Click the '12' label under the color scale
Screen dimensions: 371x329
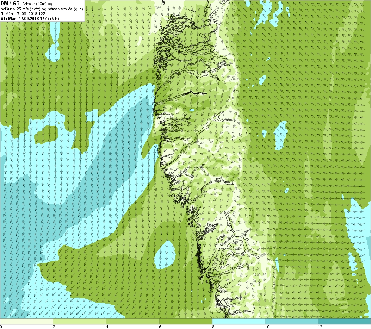pos(320,327)
